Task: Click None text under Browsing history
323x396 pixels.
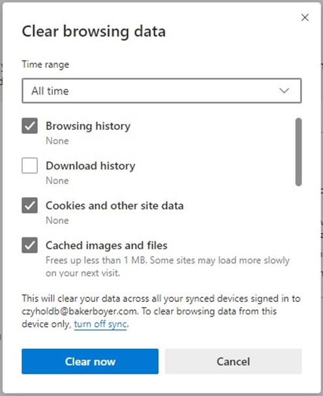Action: [x=57, y=141]
